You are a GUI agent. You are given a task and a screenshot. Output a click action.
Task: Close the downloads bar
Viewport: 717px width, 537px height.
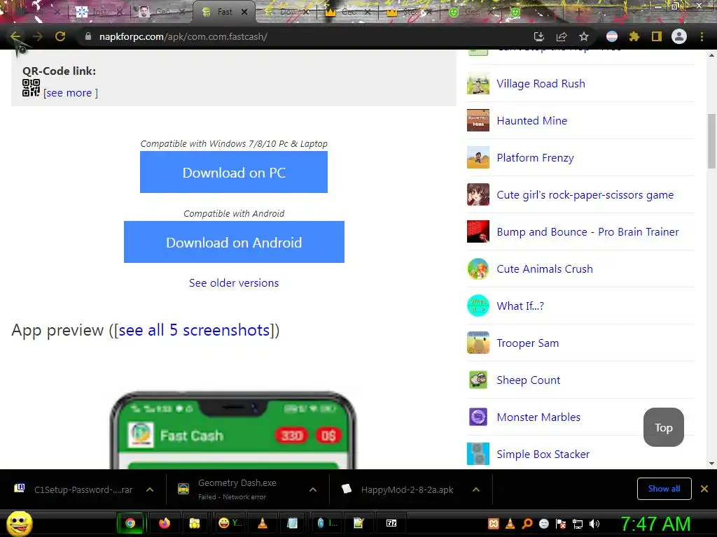704,489
